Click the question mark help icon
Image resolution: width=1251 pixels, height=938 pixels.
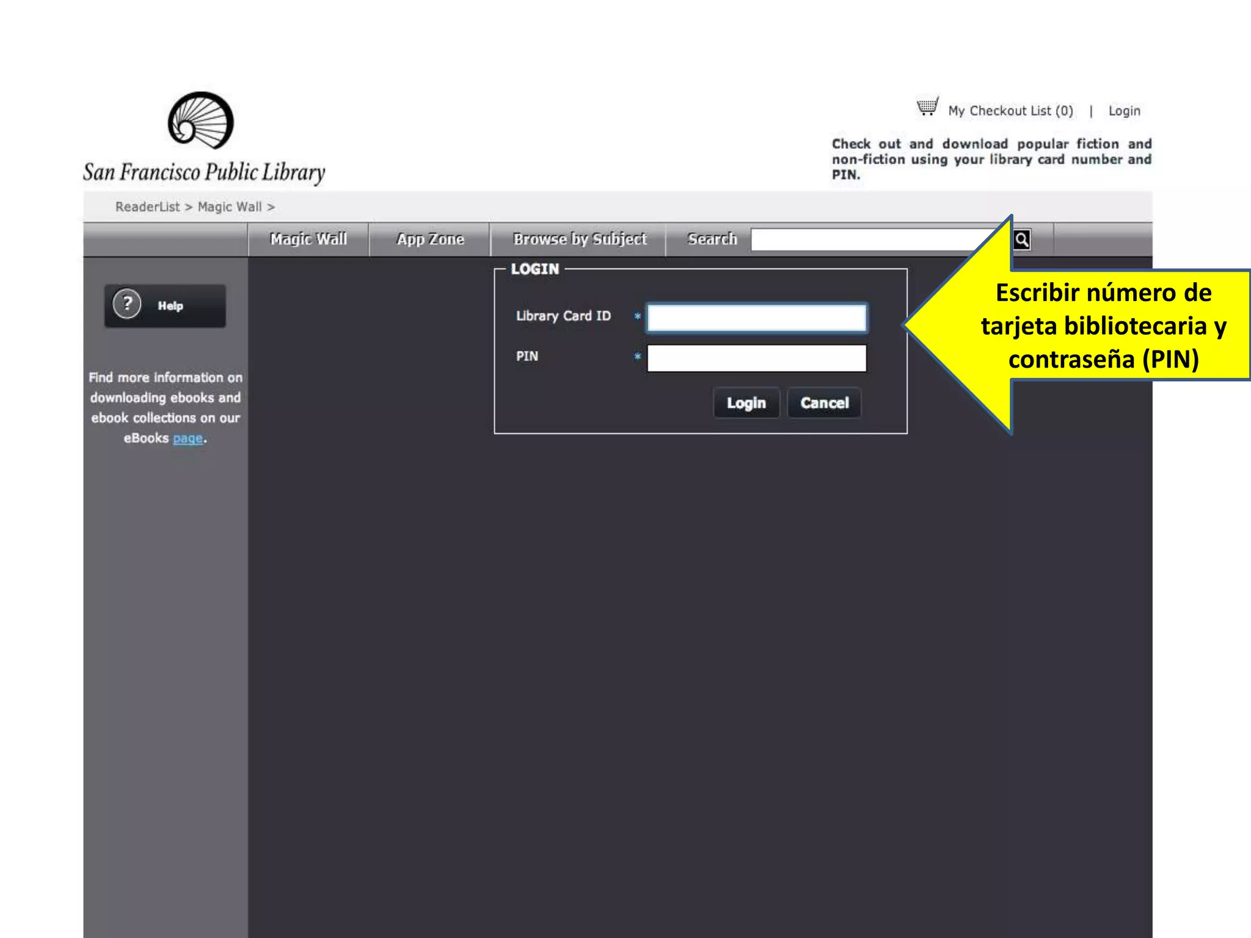coord(127,304)
